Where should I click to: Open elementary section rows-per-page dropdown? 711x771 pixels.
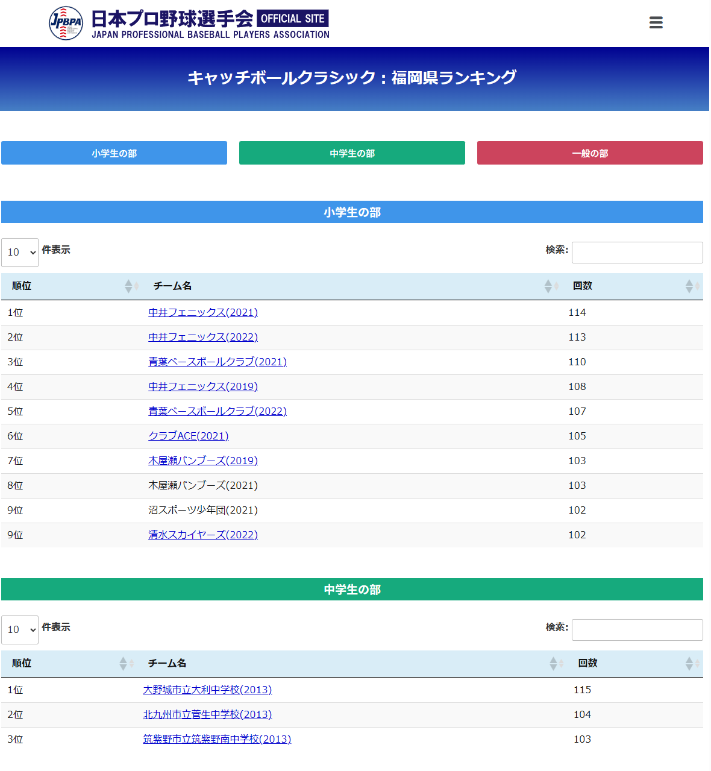[20, 253]
